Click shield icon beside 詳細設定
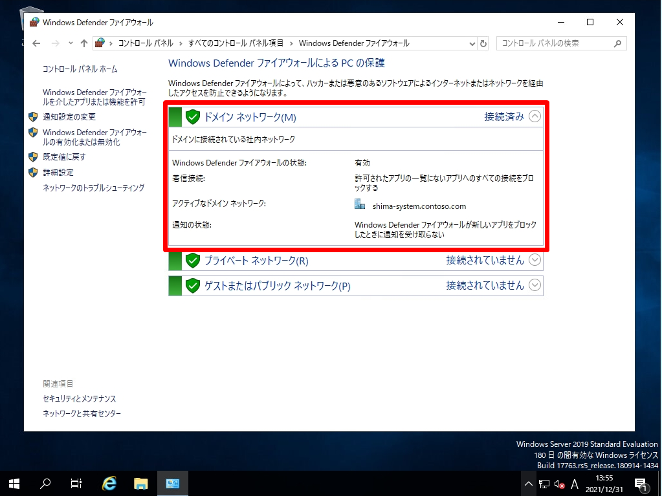662x496 pixels. click(34, 173)
